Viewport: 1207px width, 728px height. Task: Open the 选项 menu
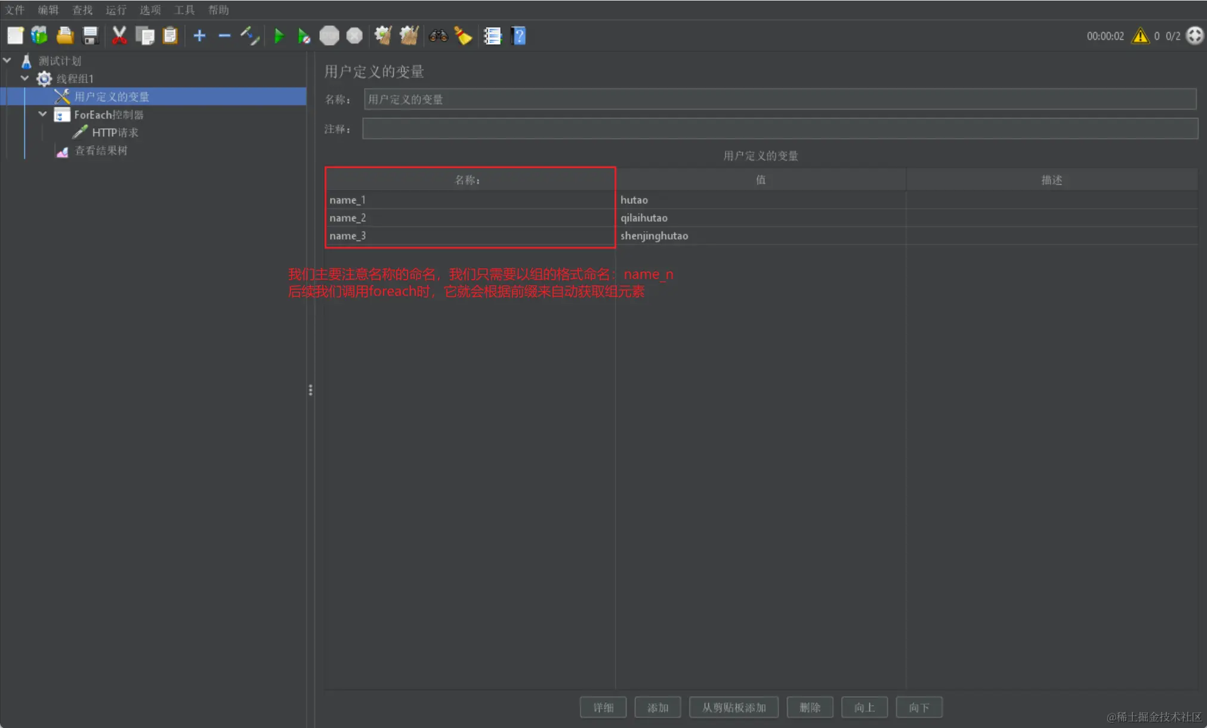tap(150, 10)
